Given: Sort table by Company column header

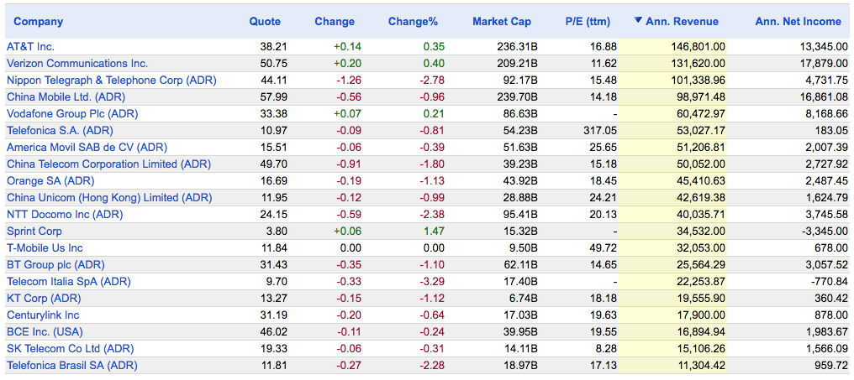Looking at the screenshot, I should [38, 22].
